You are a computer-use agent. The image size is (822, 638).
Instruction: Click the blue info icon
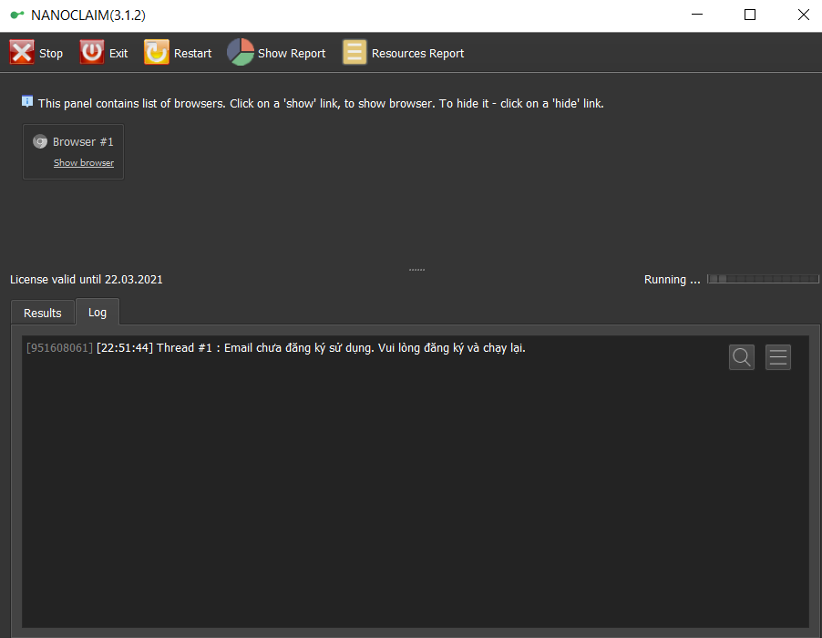(27, 102)
